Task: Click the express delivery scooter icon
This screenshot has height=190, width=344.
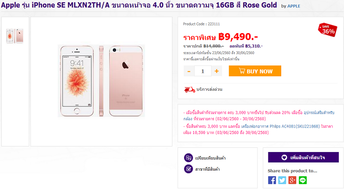Action: tap(189, 90)
